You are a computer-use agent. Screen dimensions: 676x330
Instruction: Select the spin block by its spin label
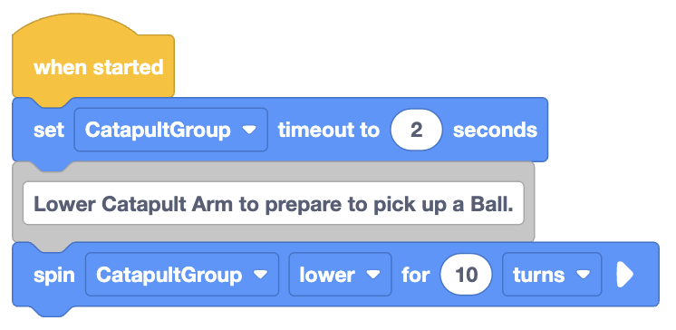point(54,275)
